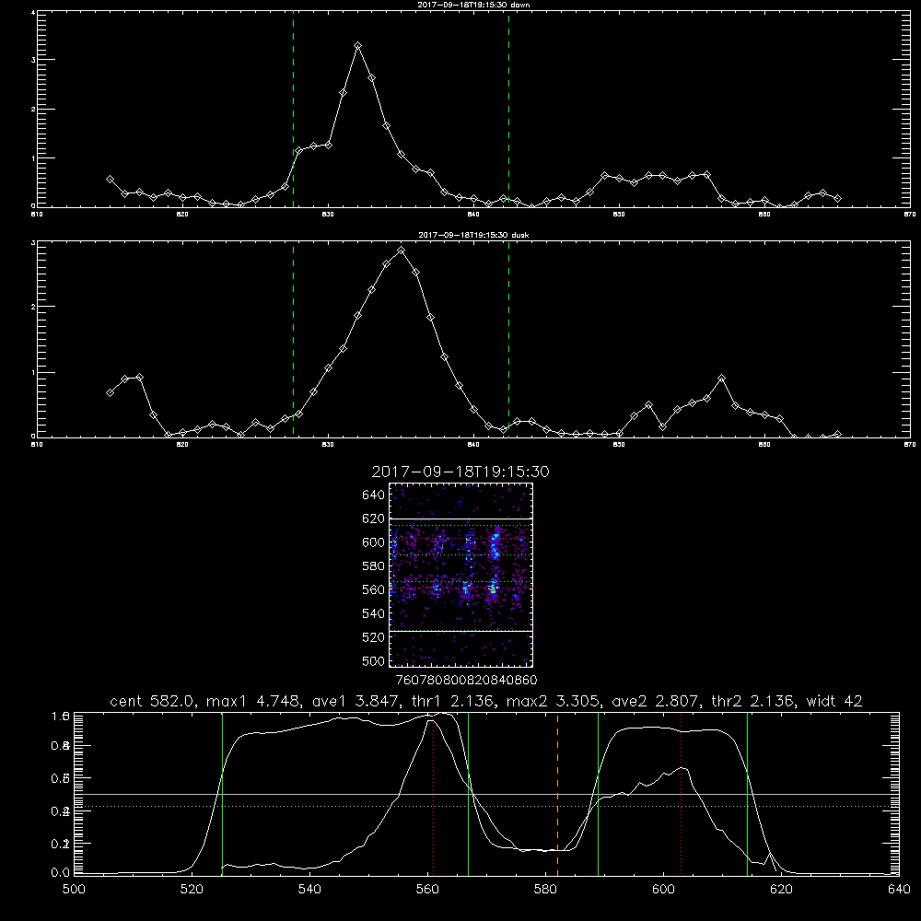Viewport: 921px width, 921px height.
Task: Click the 540 label on bottom plot x-axis
Action: click(309, 890)
